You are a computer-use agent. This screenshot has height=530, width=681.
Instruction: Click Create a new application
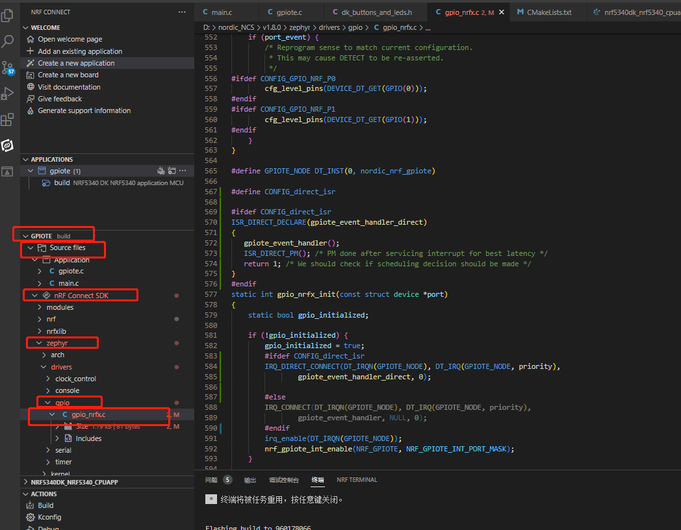coord(76,63)
